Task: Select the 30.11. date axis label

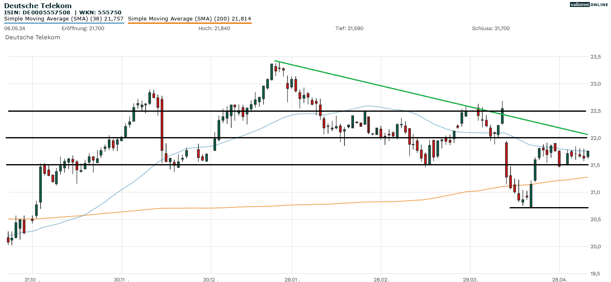Action: (x=121, y=280)
